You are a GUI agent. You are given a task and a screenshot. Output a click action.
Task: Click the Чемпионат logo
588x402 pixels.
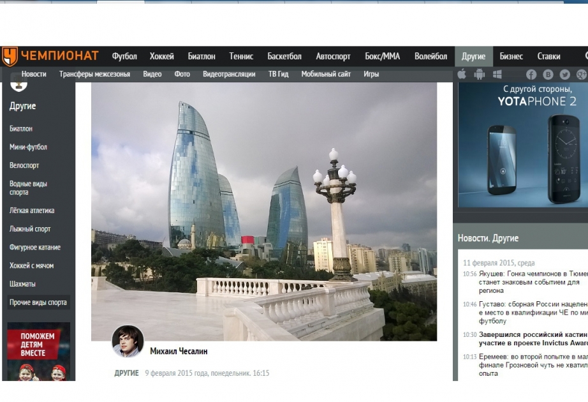point(50,56)
